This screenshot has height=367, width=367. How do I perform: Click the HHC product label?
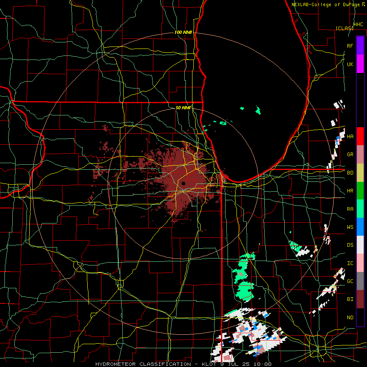[358, 24]
